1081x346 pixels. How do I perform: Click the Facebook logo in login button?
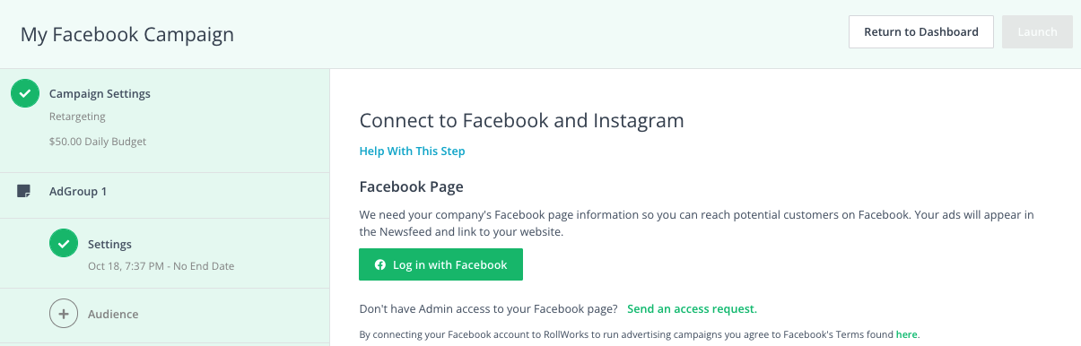pos(380,265)
